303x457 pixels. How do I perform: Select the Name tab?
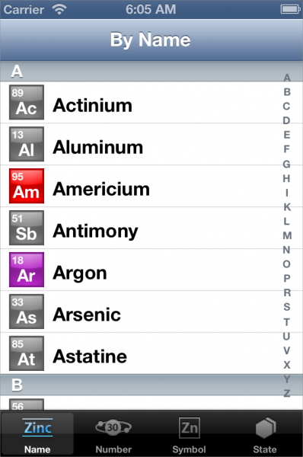click(37, 435)
